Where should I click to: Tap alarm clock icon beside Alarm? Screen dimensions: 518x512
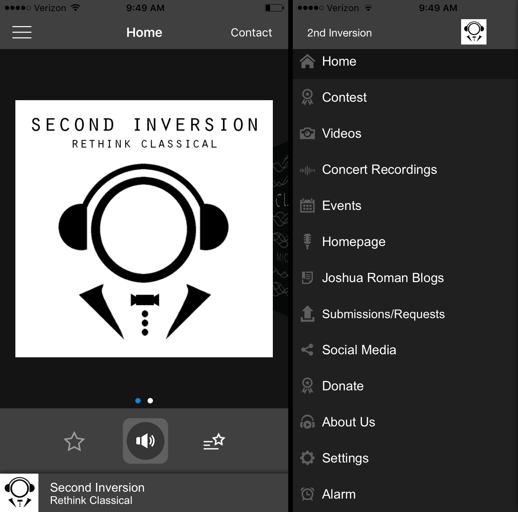tap(307, 494)
